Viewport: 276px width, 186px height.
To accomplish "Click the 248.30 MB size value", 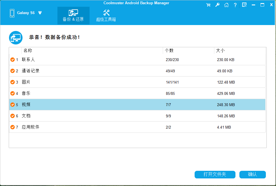I will coord(226,105).
